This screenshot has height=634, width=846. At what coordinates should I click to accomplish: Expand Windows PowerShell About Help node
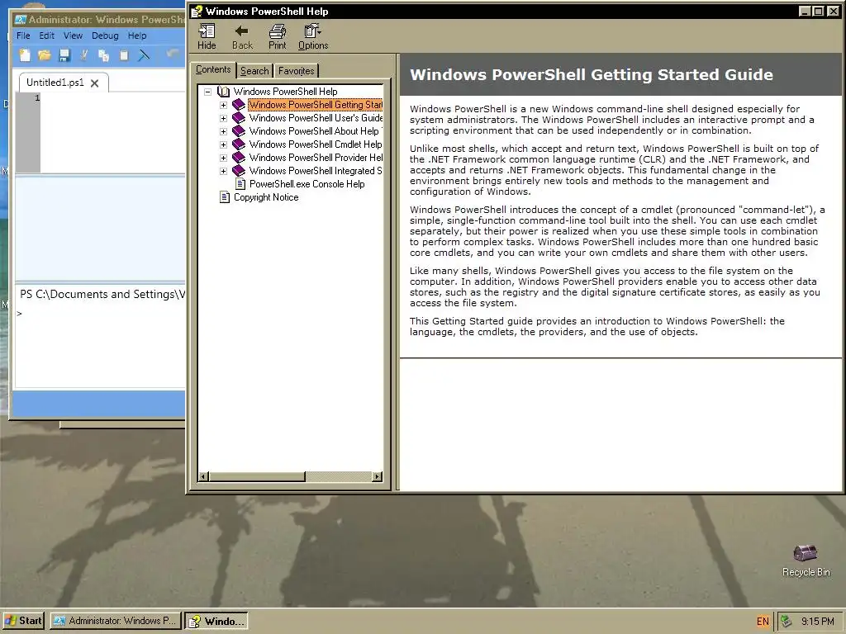click(x=223, y=131)
